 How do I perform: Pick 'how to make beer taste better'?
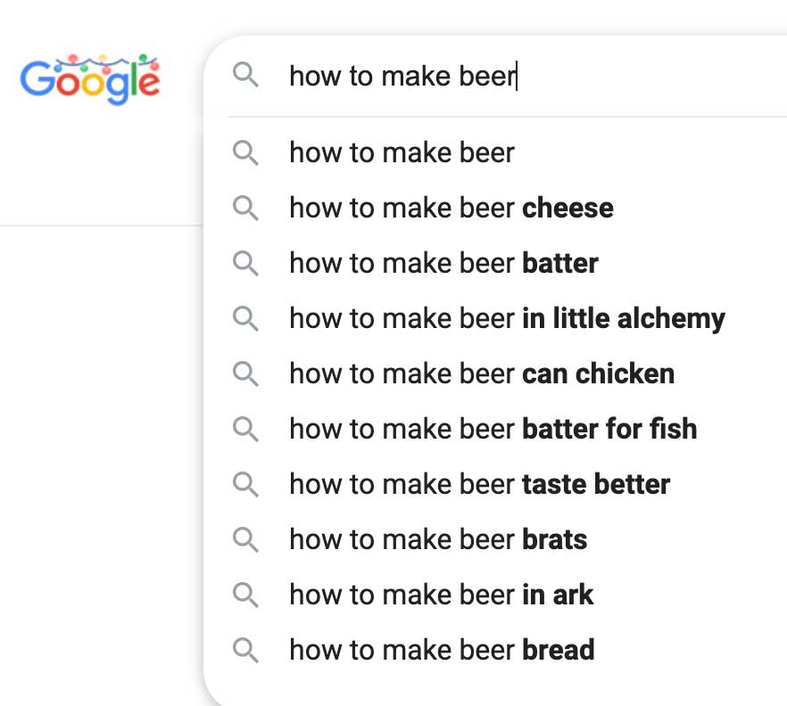495,484
